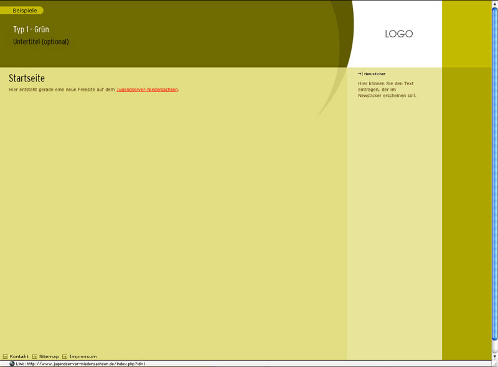Viewport: 498px width, 367px height.
Task: Click the blue vertical scrollbar thumb
Action: [495, 174]
